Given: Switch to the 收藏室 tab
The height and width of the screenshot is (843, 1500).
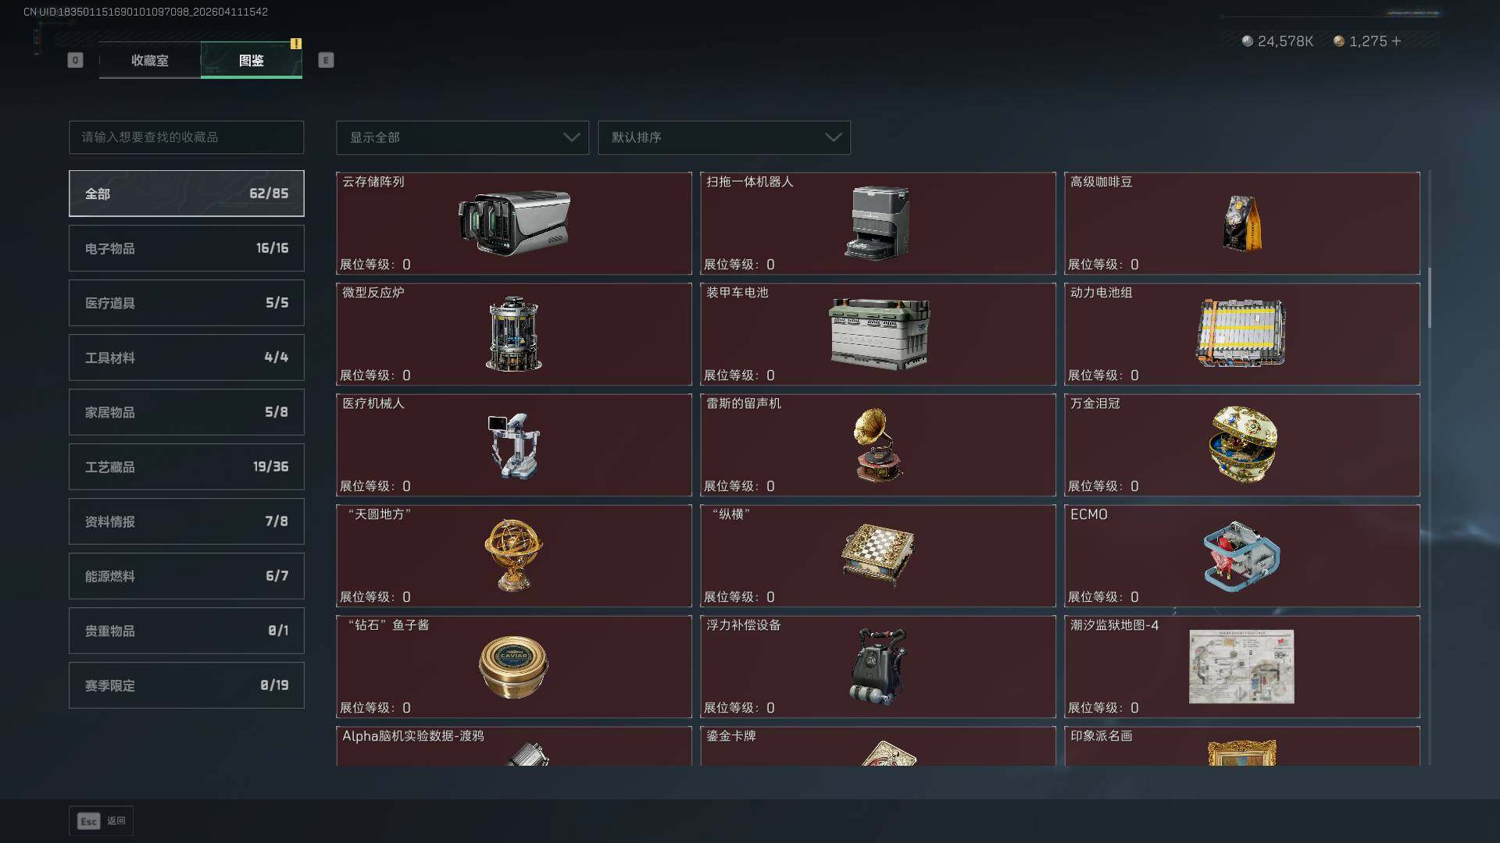Looking at the screenshot, I should [150, 60].
